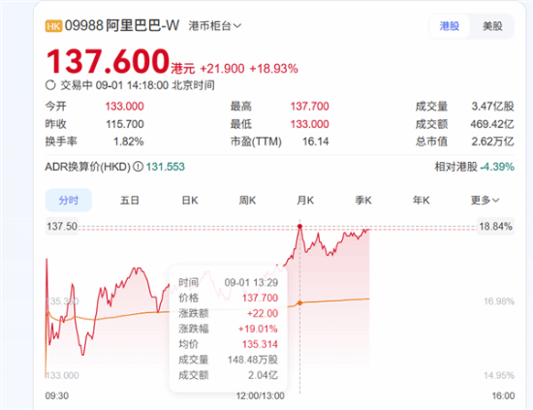Click the 09:30 time axis label
Screen dimensions: 533x410
pyautogui.click(x=57, y=395)
